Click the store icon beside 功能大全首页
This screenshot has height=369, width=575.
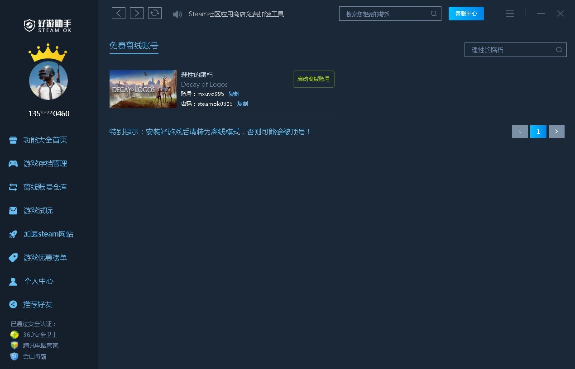(13, 140)
